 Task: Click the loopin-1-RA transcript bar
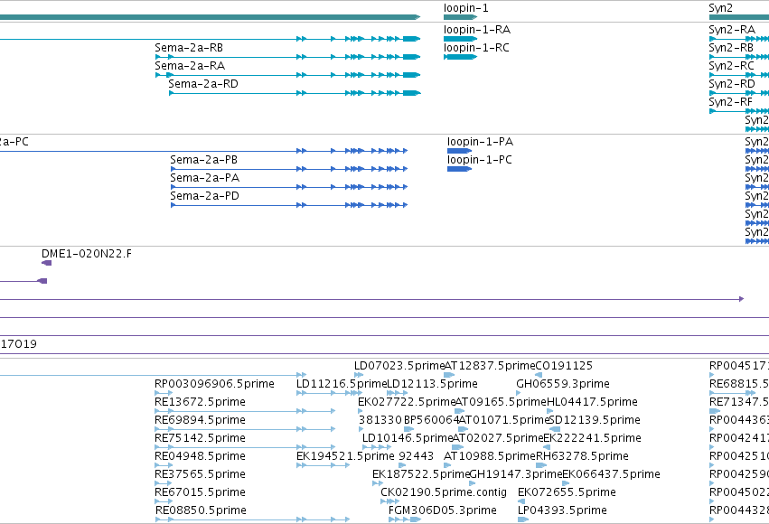coord(460,39)
